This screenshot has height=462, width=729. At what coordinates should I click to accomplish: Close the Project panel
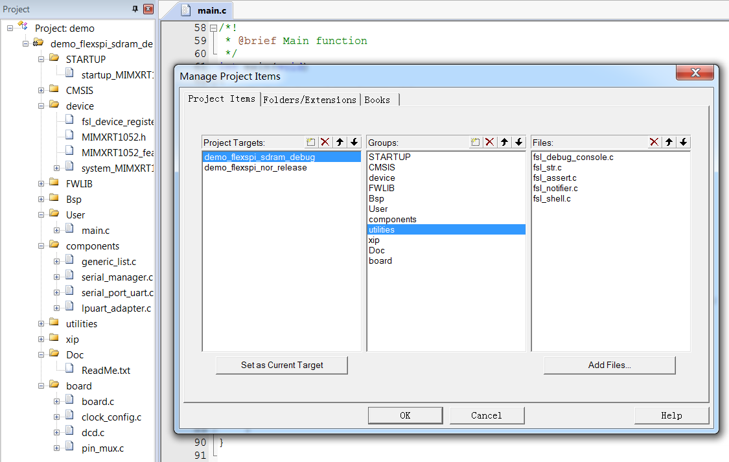[148, 9]
